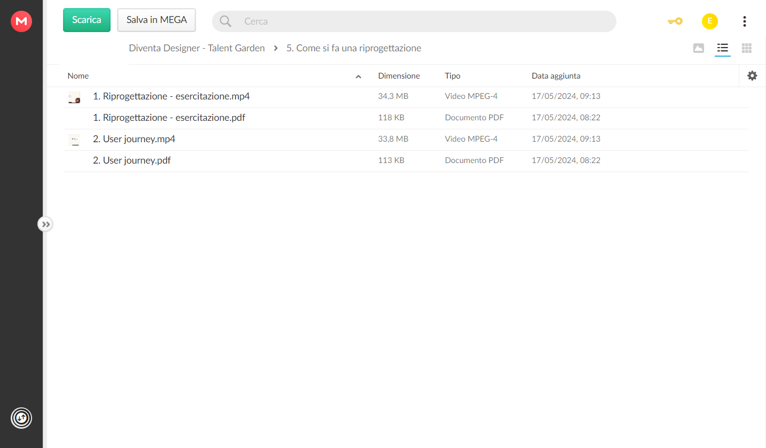
Task: Sort by the Data aggiunta column
Action: click(556, 76)
